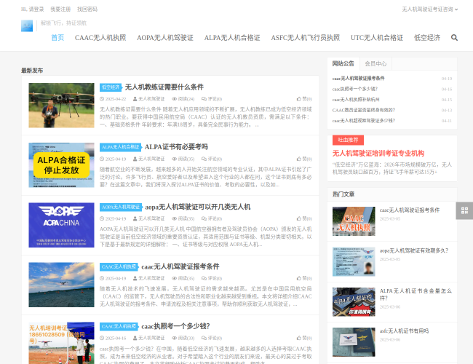This screenshot has height=364, width=473.
Task: Open article title ALPA证书有必要考吗
Action: click(176, 147)
